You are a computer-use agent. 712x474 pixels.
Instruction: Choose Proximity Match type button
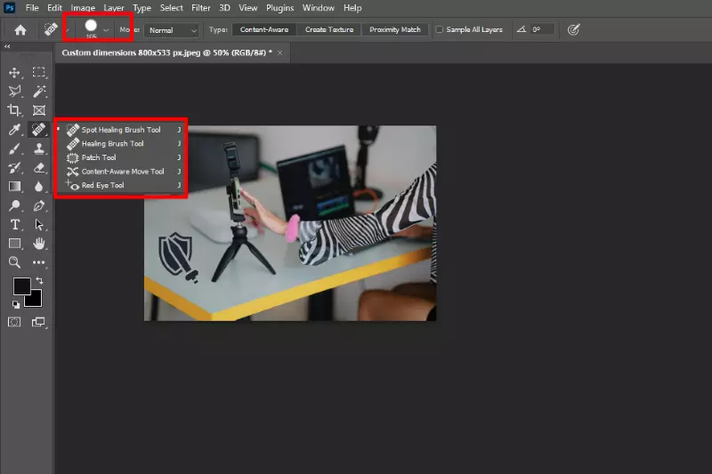click(x=395, y=29)
